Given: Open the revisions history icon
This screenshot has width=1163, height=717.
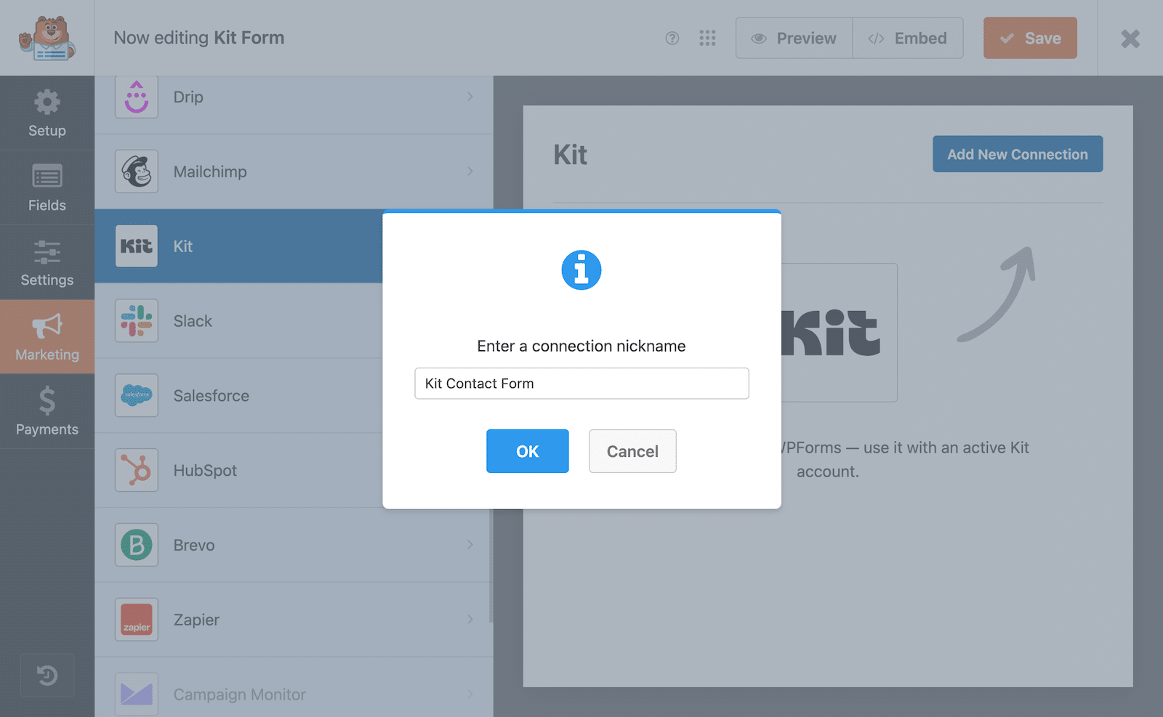Looking at the screenshot, I should [x=47, y=676].
